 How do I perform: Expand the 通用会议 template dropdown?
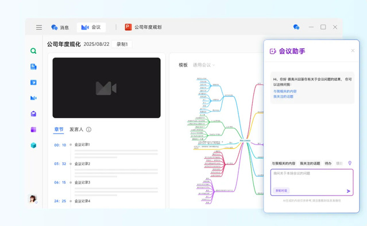[204, 65]
